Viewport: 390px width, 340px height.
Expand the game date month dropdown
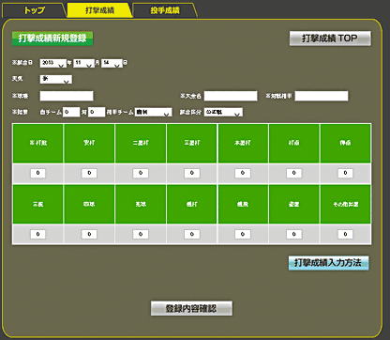tap(83, 63)
